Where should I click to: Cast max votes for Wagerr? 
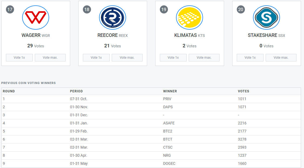pyautogui.click(x=50, y=58)
